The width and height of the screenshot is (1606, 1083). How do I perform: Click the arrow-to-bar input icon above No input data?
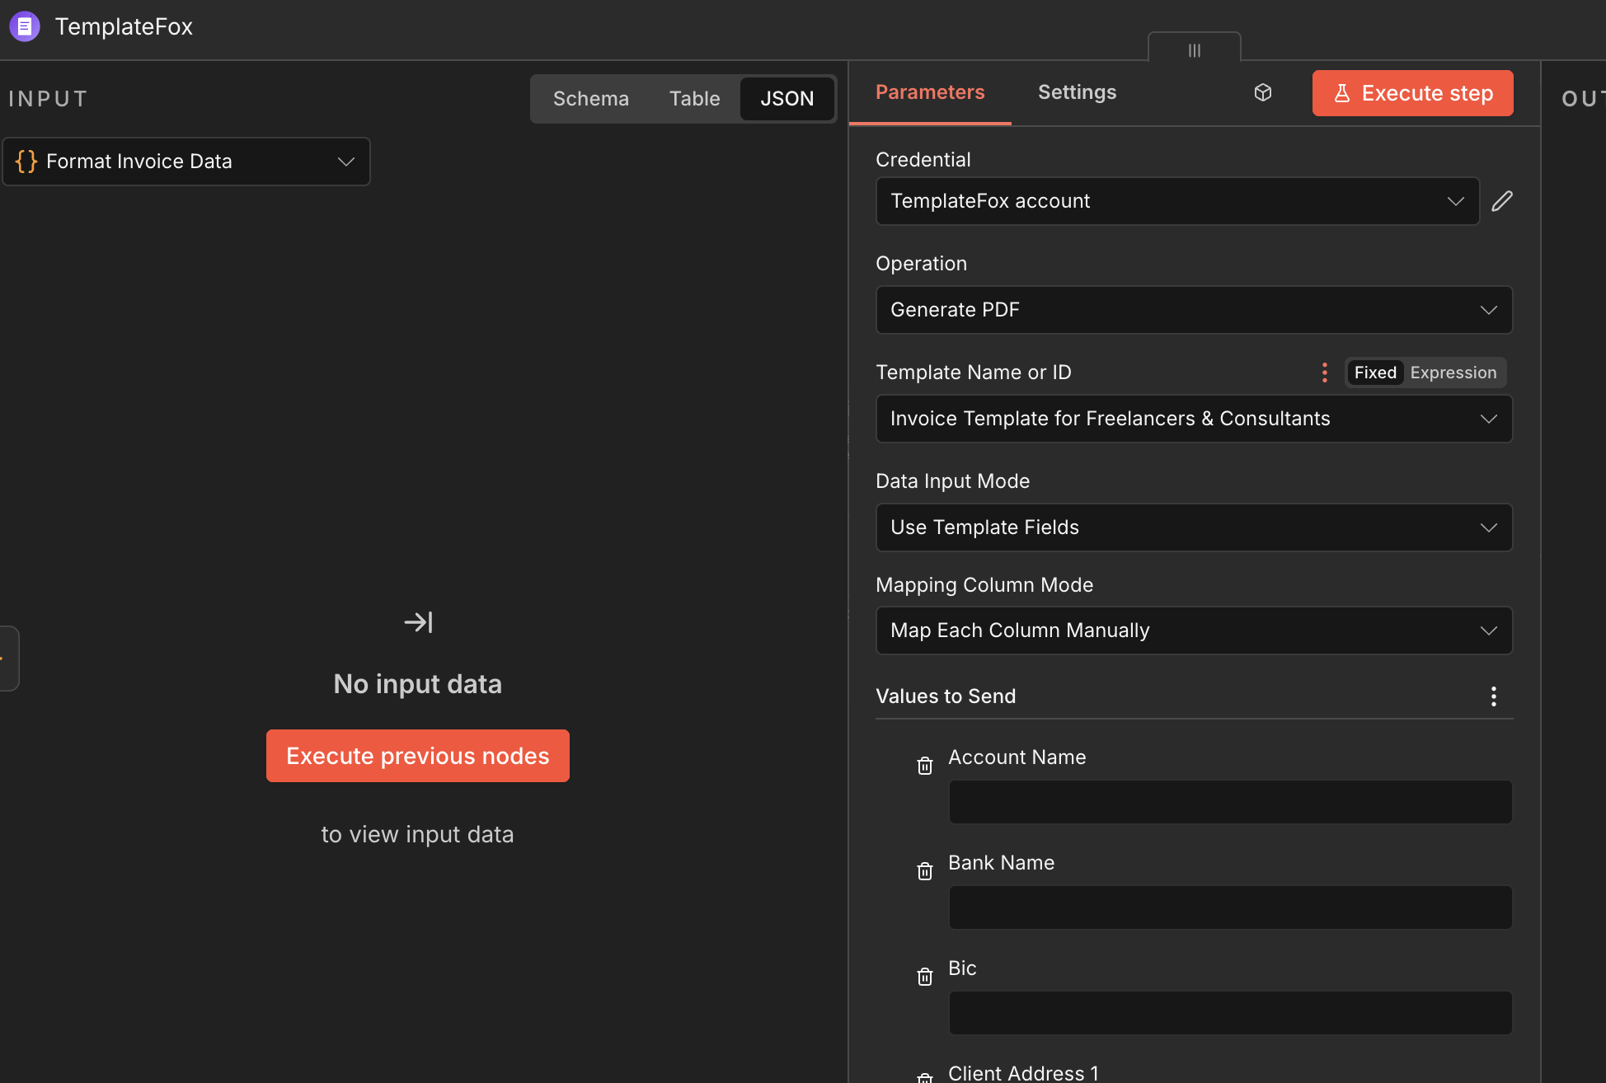click(x=418, y=622)
